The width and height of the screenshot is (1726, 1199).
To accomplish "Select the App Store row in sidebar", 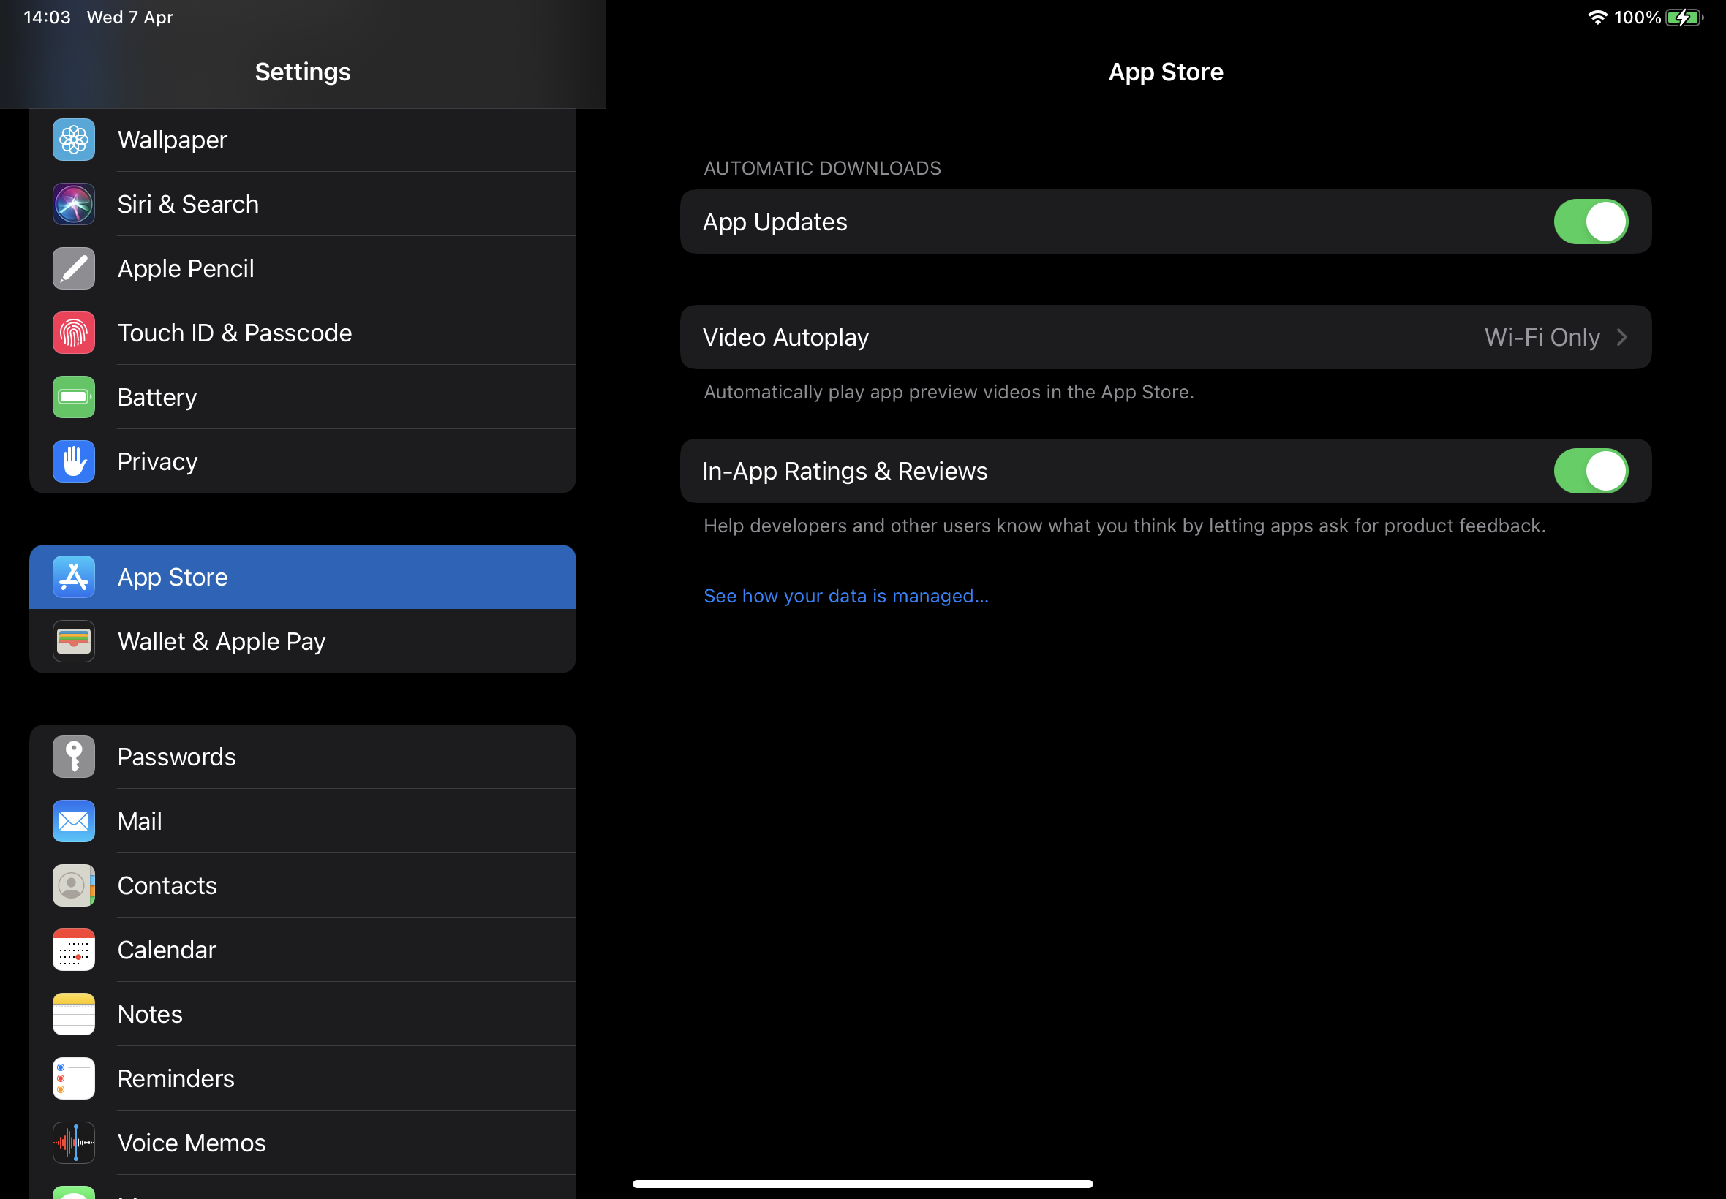I will tap(303, 577).
